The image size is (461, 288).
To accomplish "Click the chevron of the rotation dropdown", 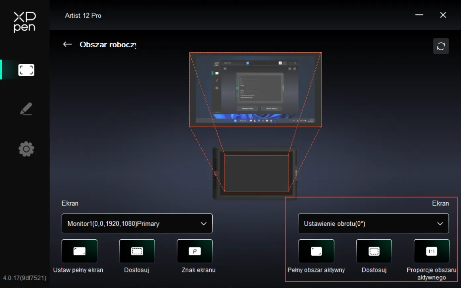I will (440, 224).
